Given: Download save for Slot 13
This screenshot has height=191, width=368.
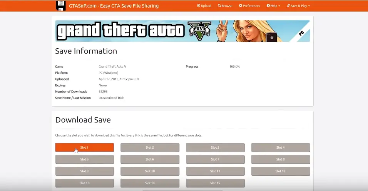Looking at the screenshot, I should [84, 183].
